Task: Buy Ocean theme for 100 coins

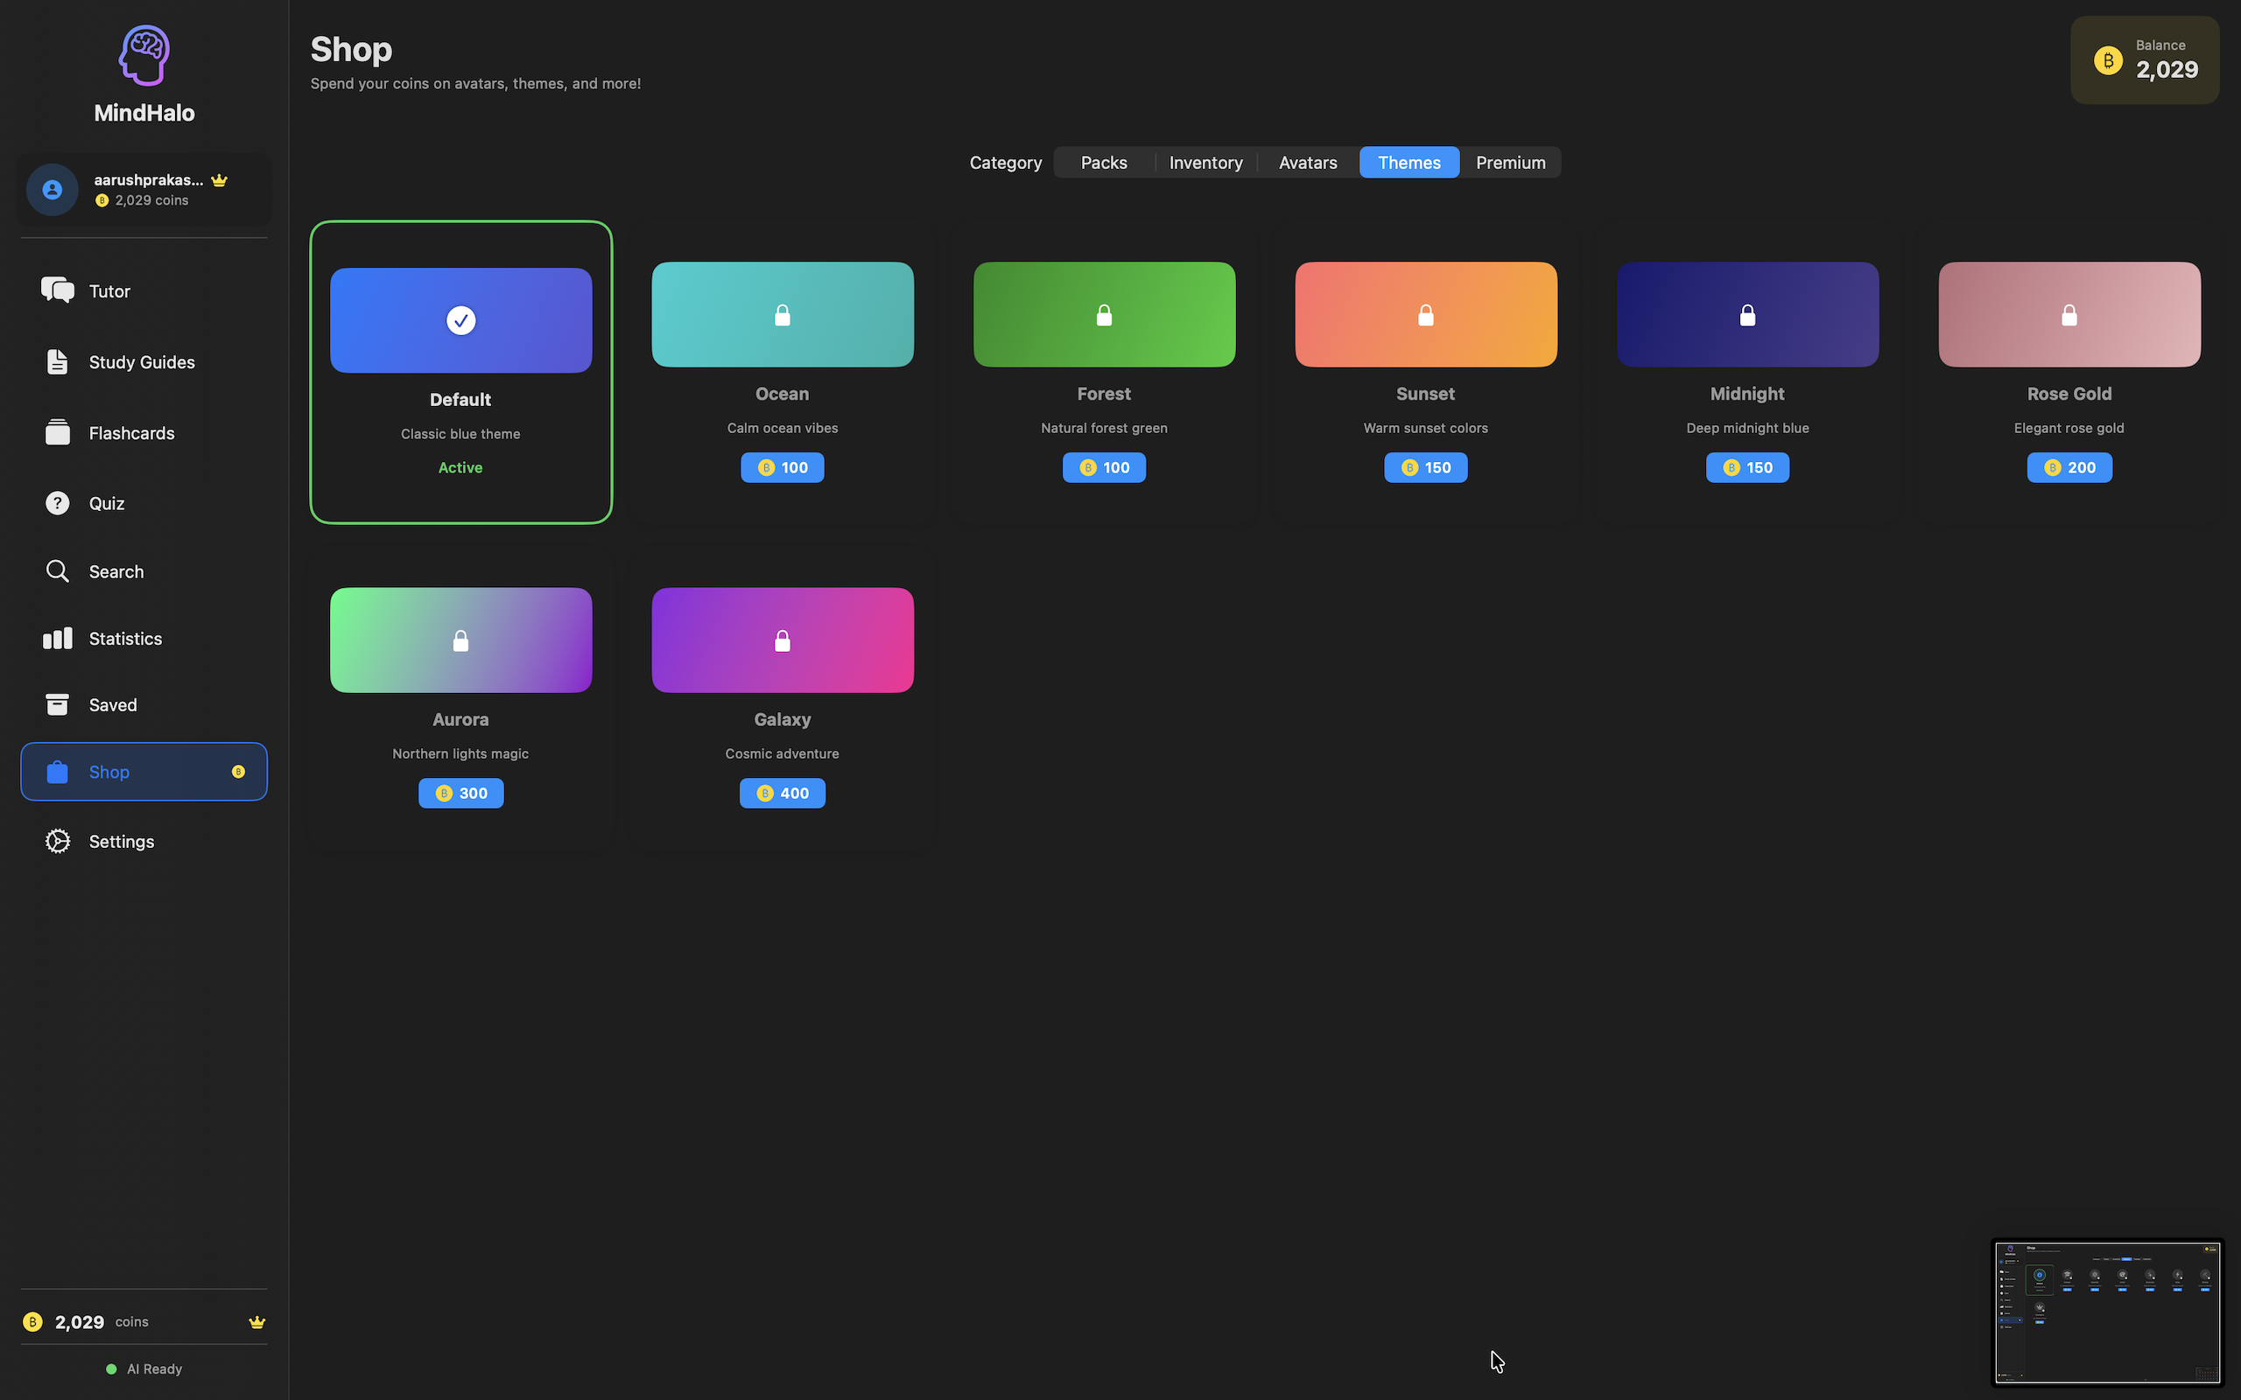Action: [782, 467]
